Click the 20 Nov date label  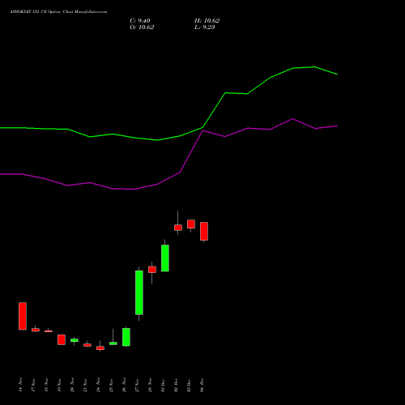pyautogui.click(x=72, y=385)
